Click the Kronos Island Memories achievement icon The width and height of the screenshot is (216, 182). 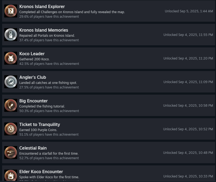[11, 35]
